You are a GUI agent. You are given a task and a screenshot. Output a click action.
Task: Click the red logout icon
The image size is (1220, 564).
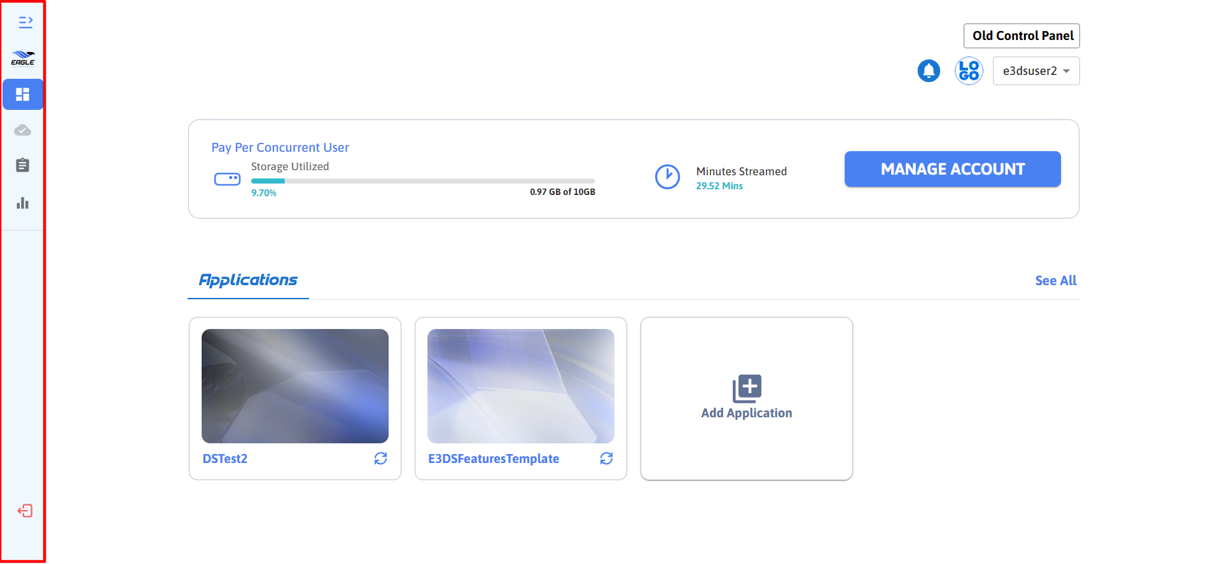point(25,511)
